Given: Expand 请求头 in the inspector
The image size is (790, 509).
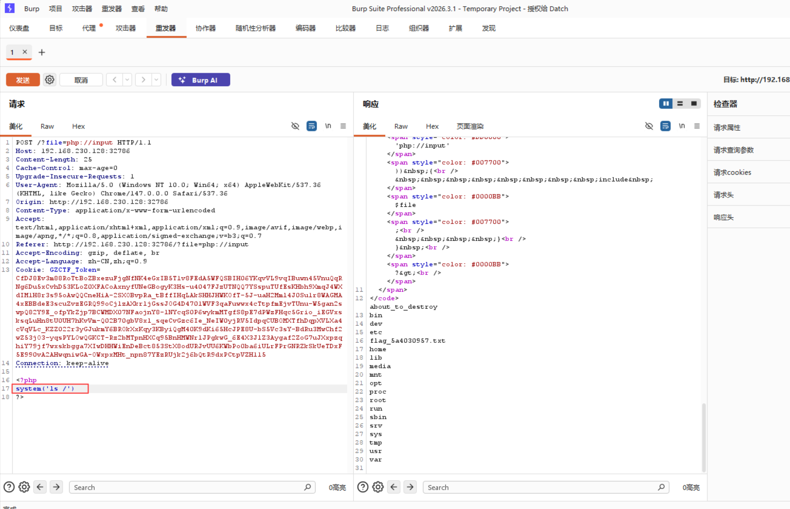Looking at the screenshot, I should click(749, 195).
